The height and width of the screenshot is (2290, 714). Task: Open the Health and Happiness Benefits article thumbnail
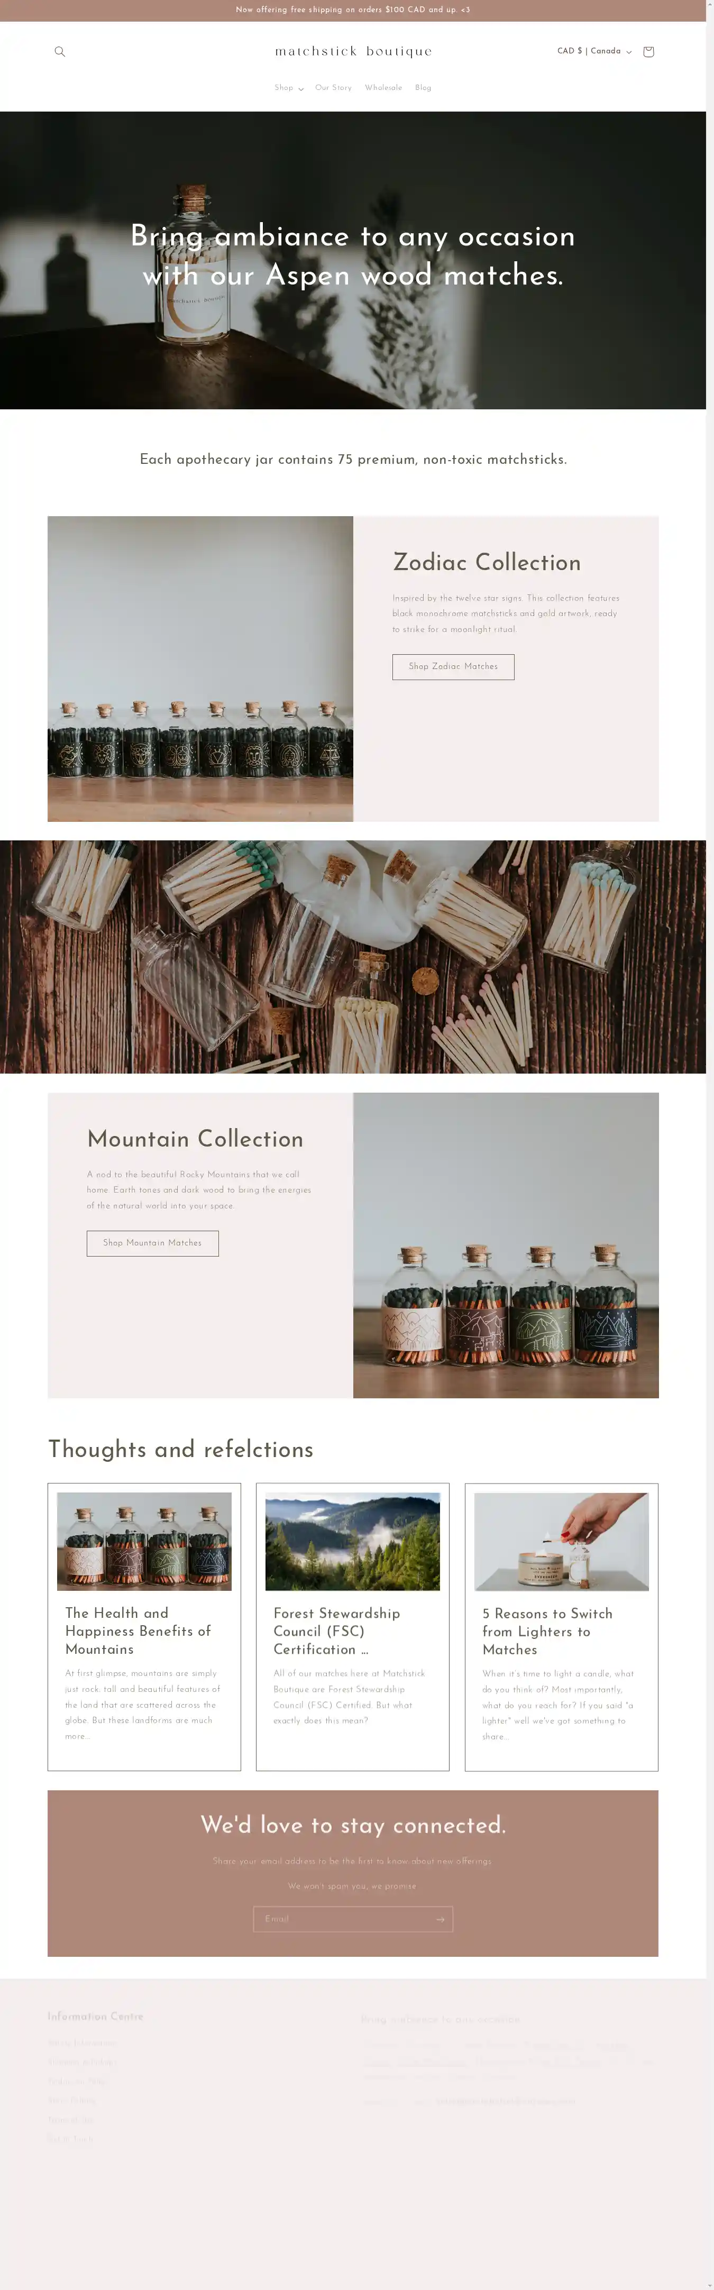click(x=144, y=1542)
